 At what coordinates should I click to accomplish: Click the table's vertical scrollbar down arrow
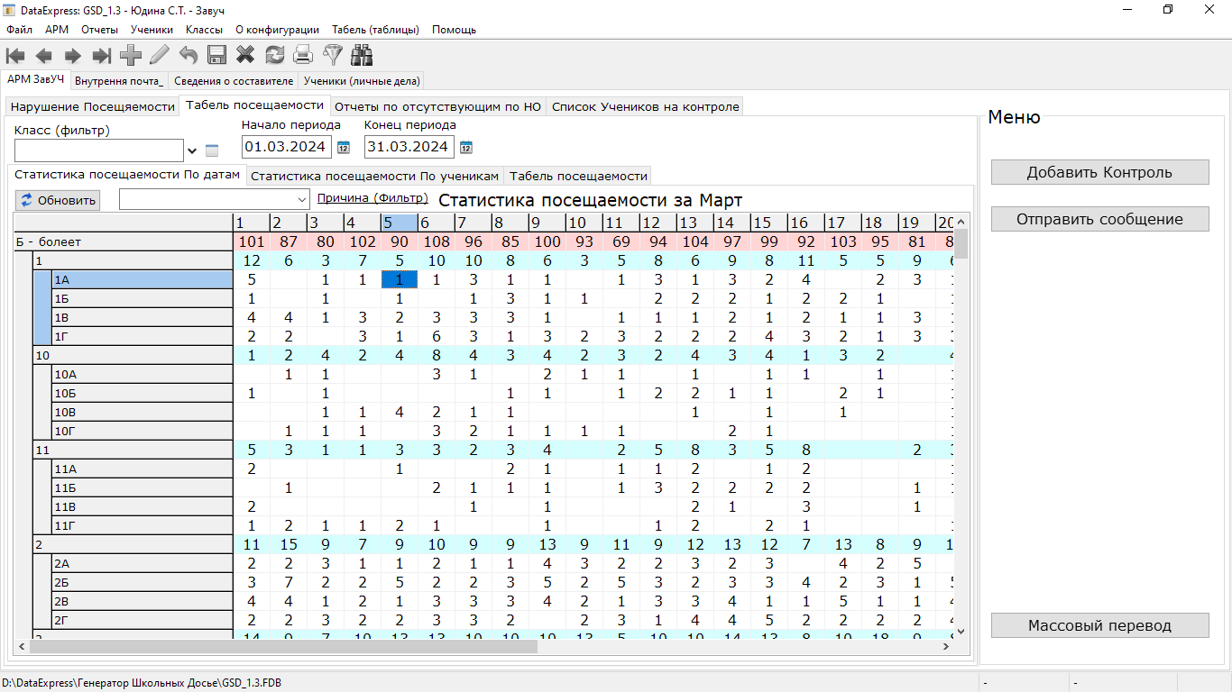tap(961, 632)
